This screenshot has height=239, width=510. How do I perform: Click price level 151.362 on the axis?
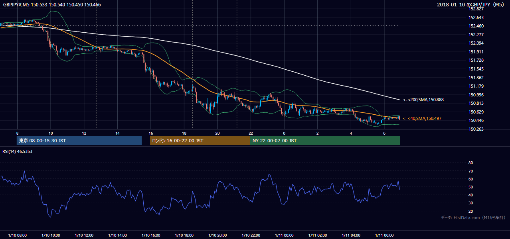pos(476,78)
